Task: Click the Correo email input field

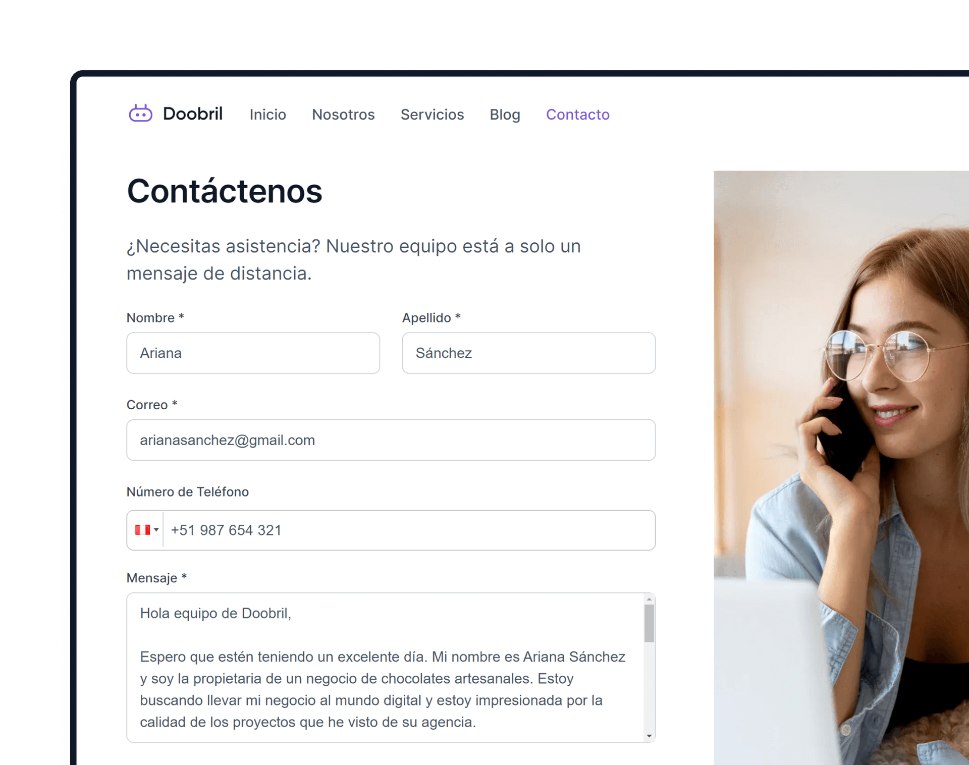Action: coord(392,440)
